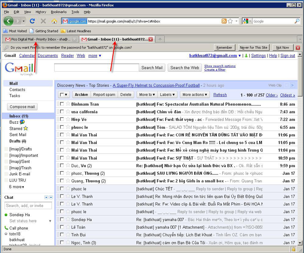Viewport: 304px width, 253px height.
Task: Open the chat options dropdown arrow
Action: click(x=46, y=197)
